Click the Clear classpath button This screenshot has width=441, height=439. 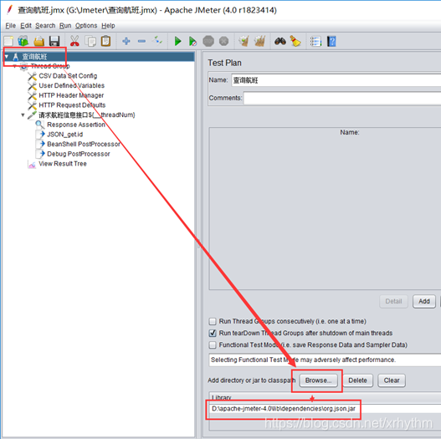coord(392,380)
